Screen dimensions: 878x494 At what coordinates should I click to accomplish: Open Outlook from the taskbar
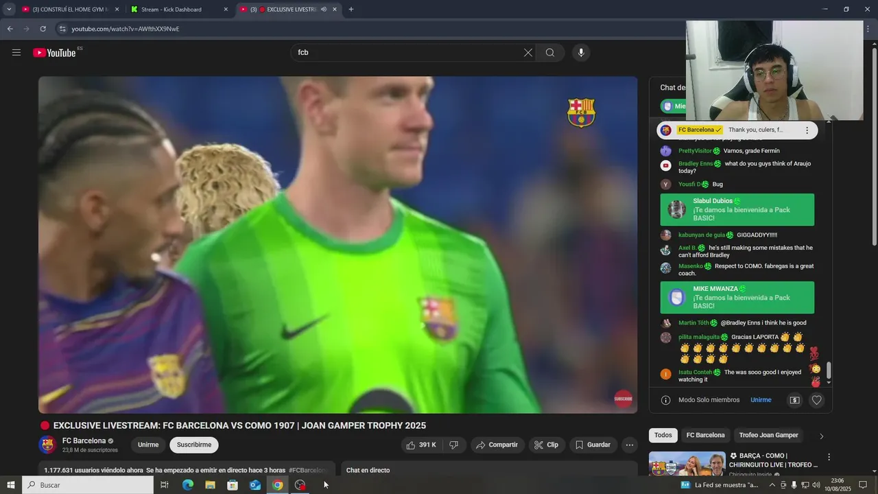click(x=255, y=485)
